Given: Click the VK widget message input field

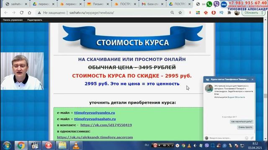Looking at the screenshot, I should point(226,138).
